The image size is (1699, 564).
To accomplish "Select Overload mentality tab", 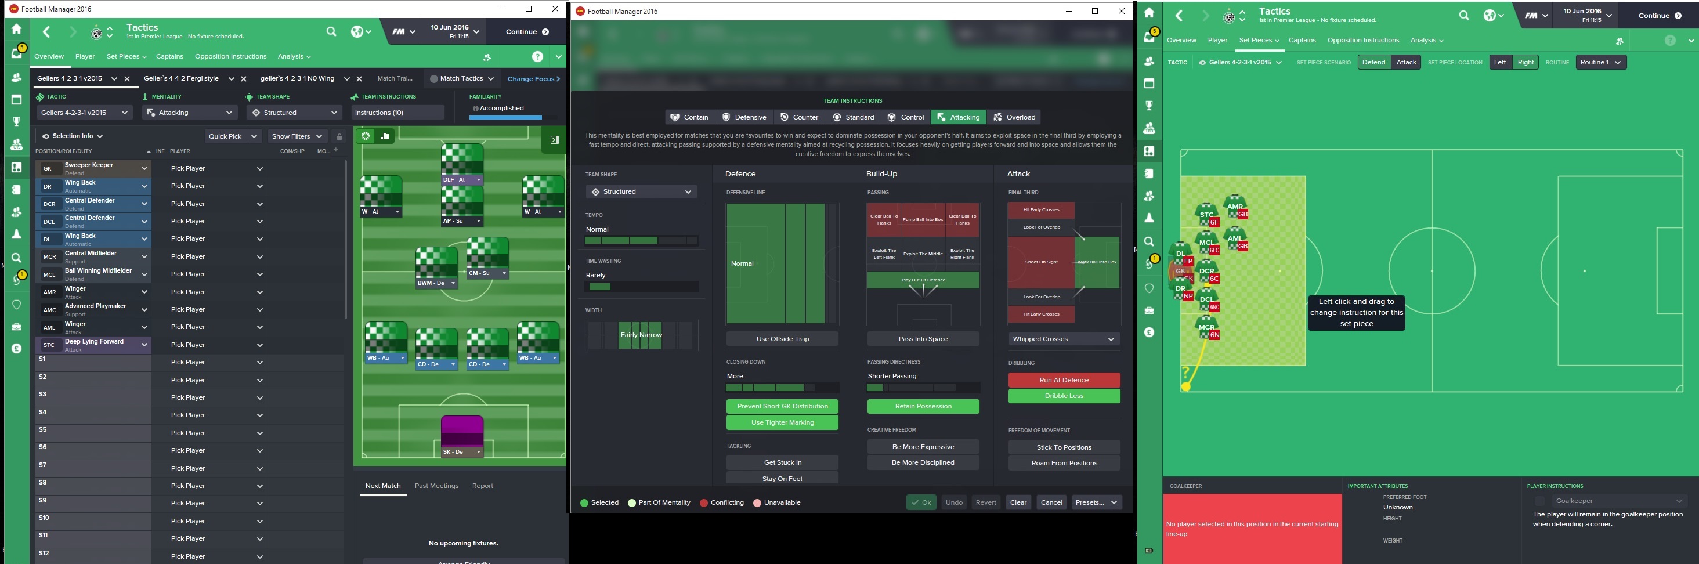I will (x=1014, y=117).
